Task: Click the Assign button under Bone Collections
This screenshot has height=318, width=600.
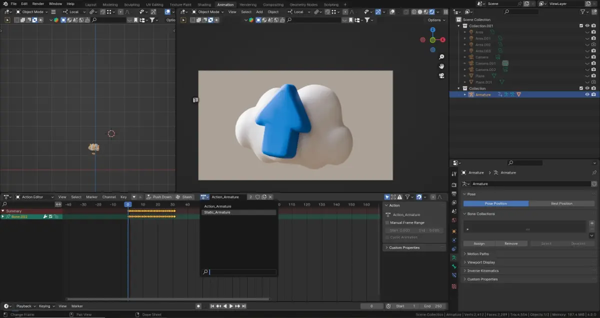Action: (x=479, y=243)
